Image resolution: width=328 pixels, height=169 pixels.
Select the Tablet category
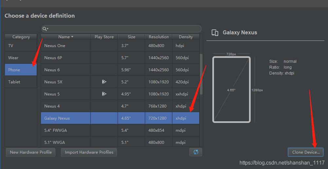click(x=21, y=82)
